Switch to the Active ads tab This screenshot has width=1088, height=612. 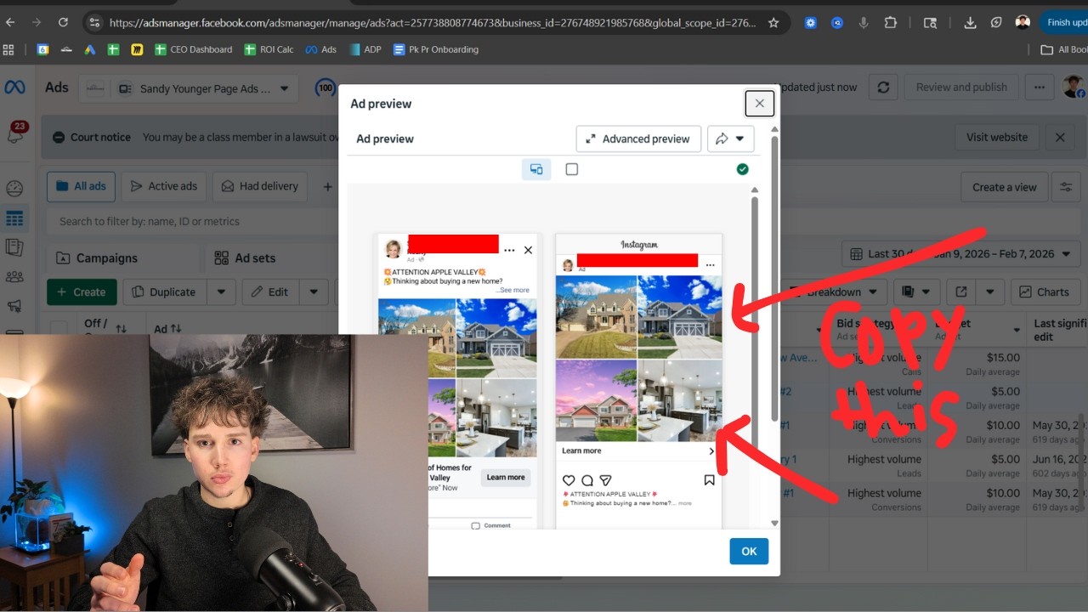pyautogui.click(x=164, y=186)
